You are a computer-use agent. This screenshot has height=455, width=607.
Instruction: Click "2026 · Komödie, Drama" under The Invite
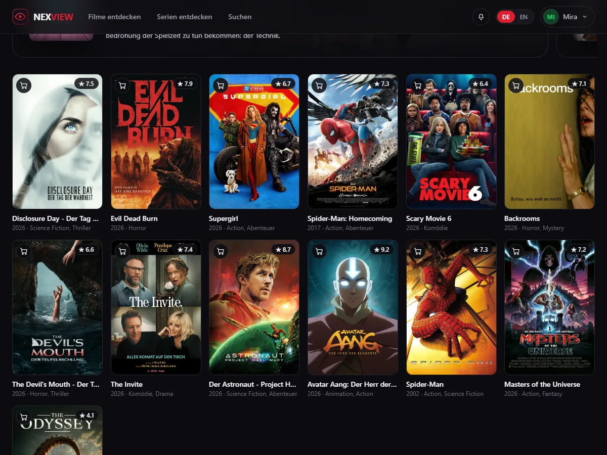click(142, 394)
